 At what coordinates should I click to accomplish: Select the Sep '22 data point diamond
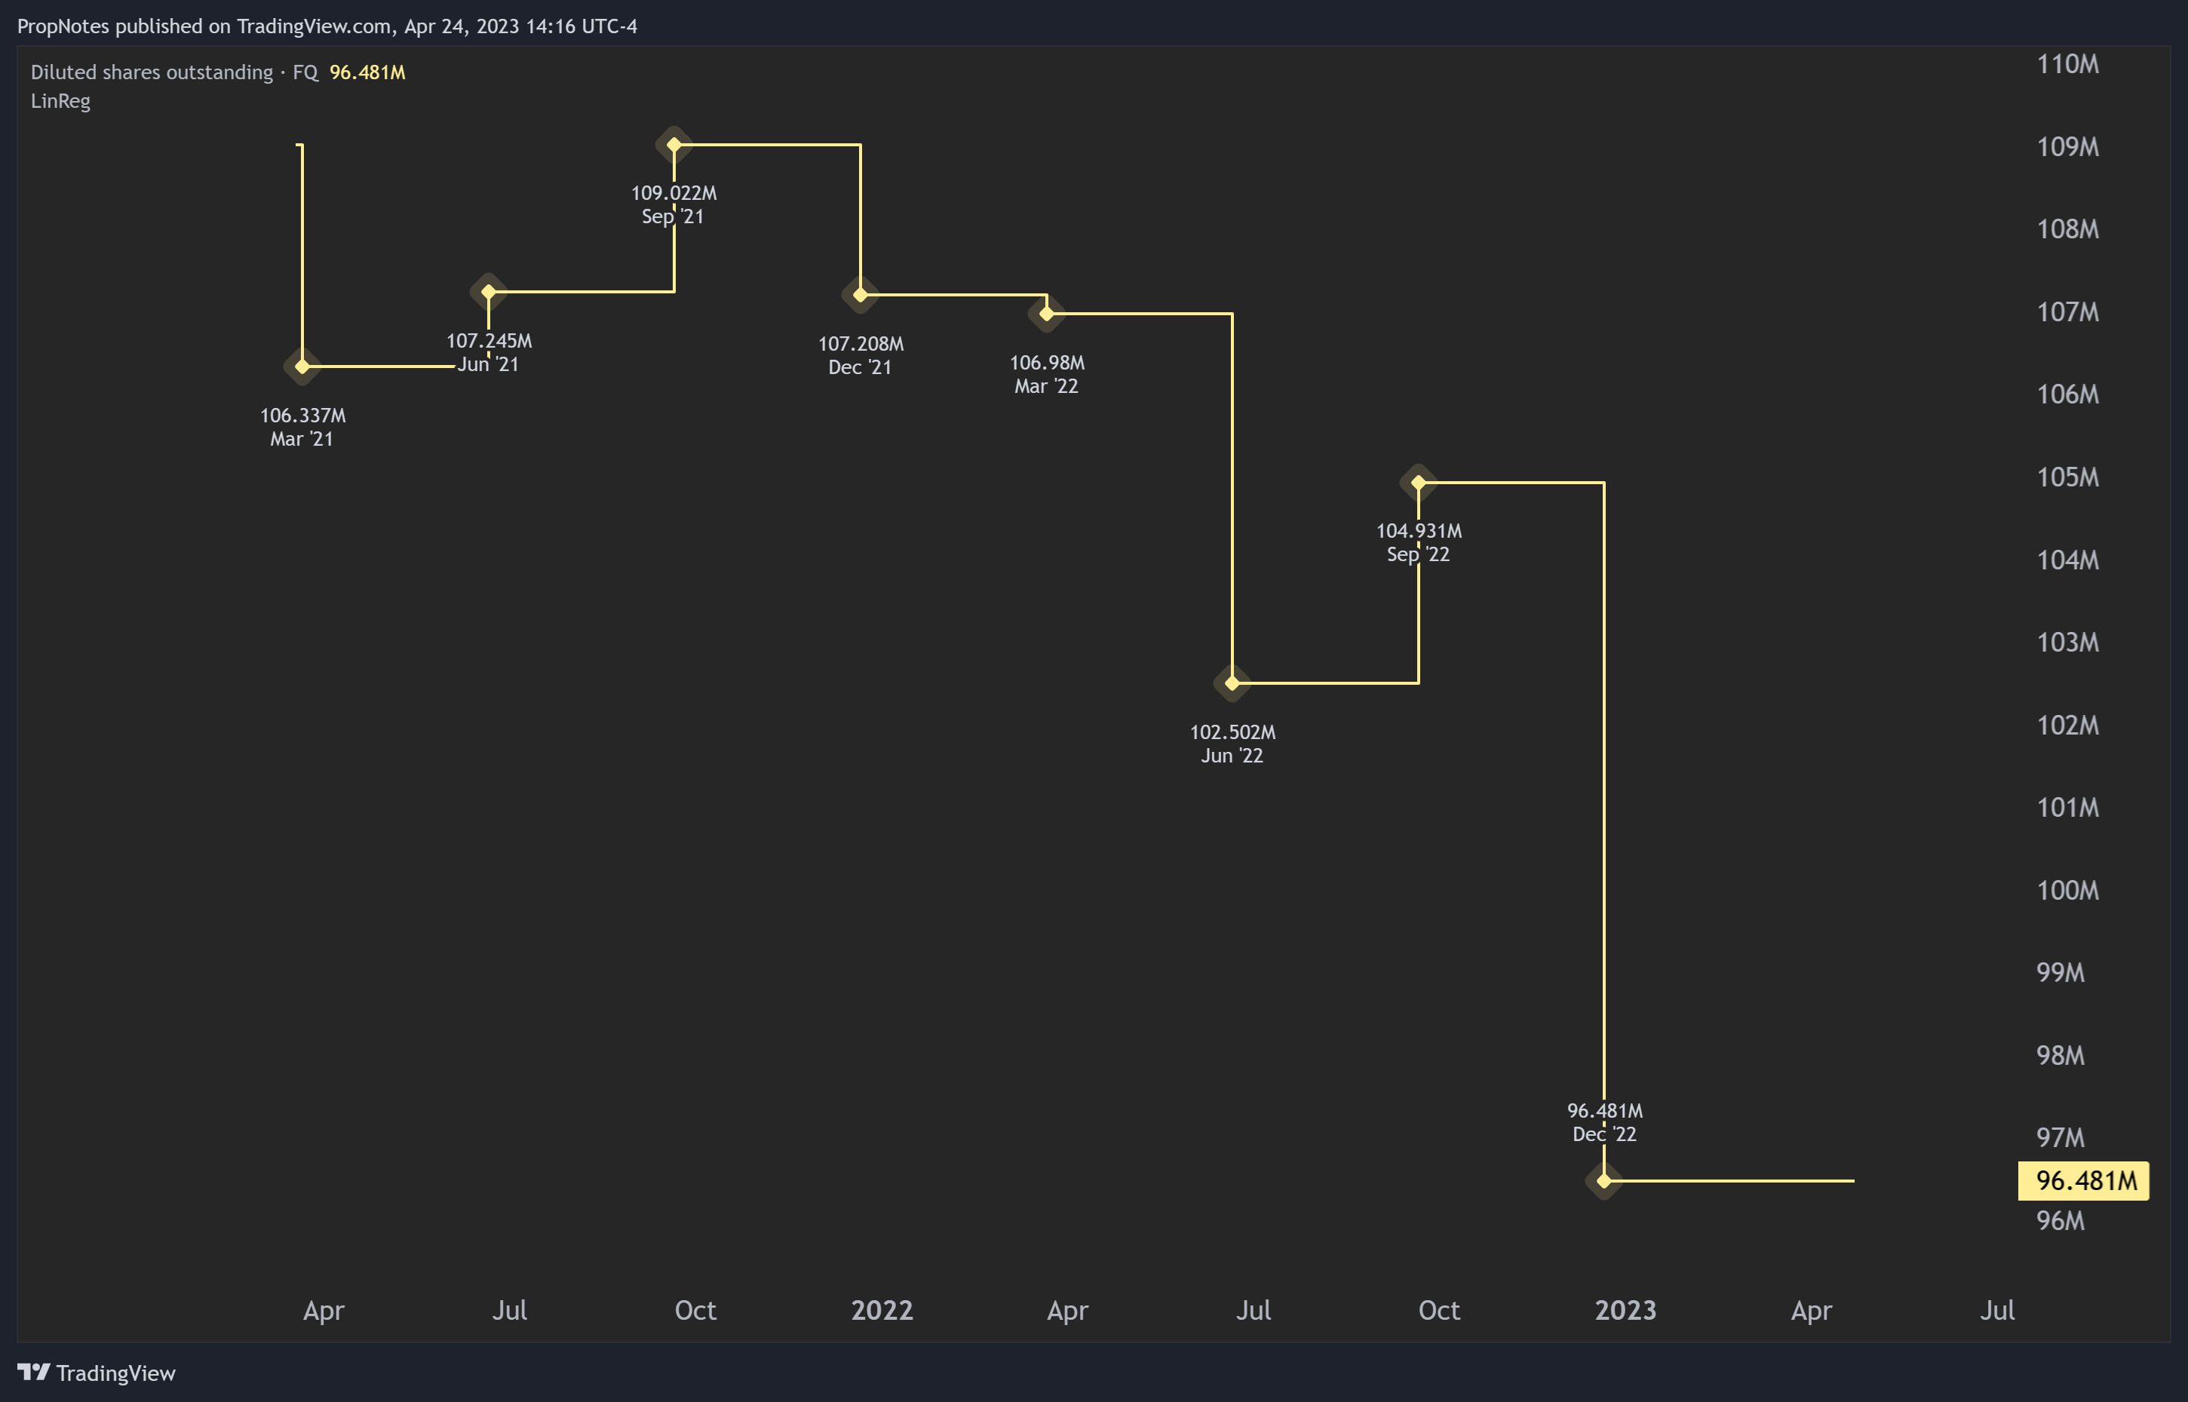1418,483
